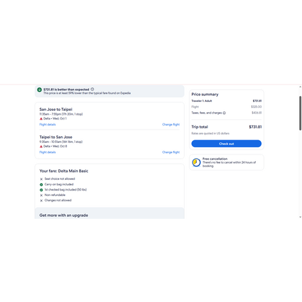Click the X icon beside Non-refundable

tap(41, 195)
